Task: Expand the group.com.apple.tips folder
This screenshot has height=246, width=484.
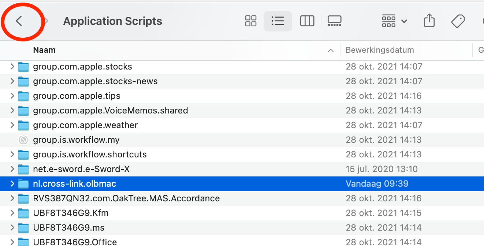Action: [12, 96]
